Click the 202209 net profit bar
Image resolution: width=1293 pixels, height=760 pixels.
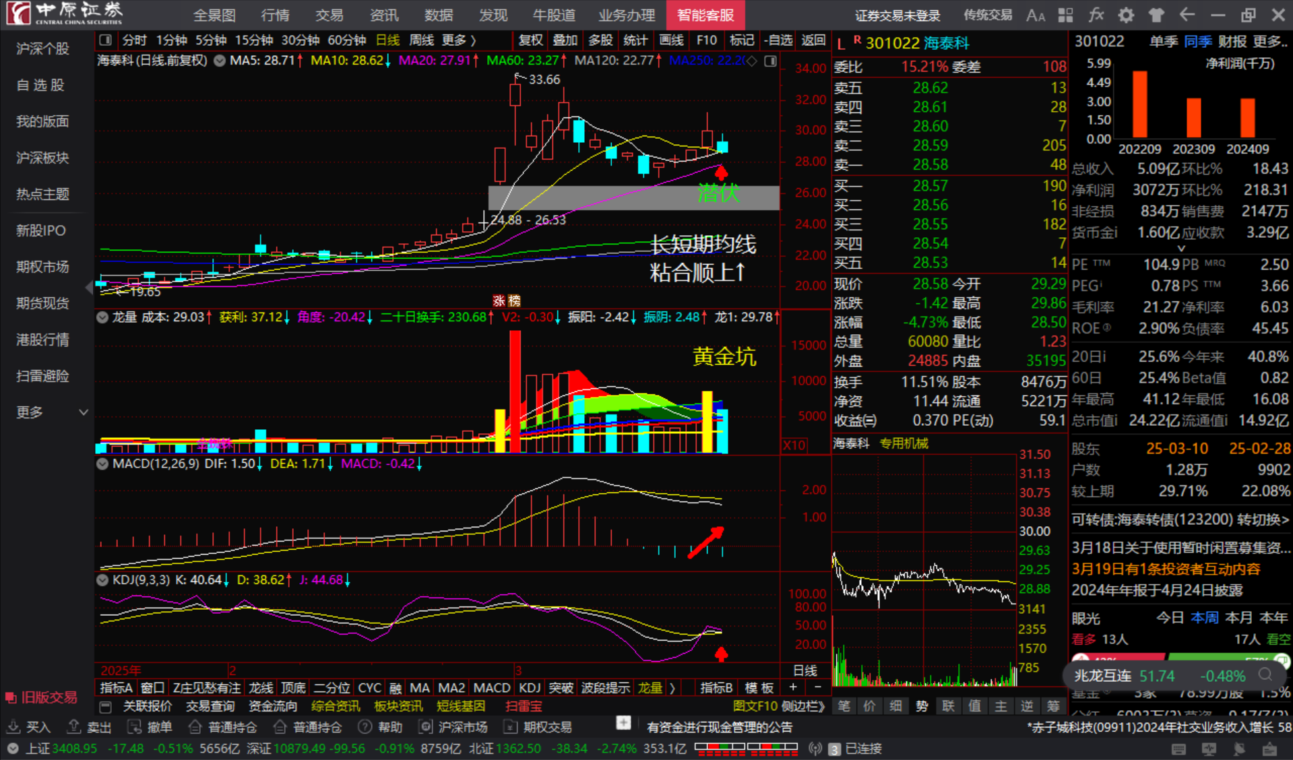tap(1139, 104)
